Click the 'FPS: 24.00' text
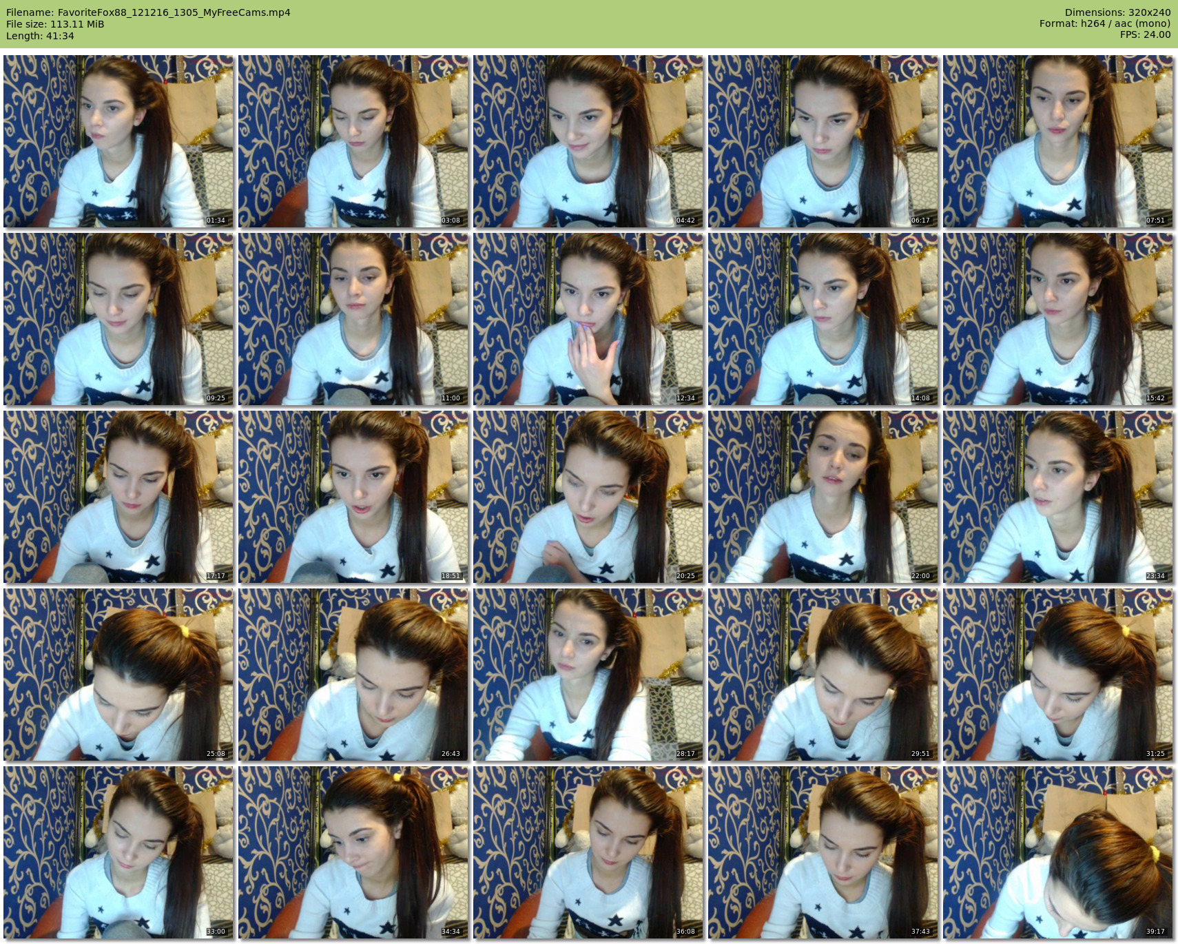Screen dimensions: 1178x944 [x=1145, y=35]
